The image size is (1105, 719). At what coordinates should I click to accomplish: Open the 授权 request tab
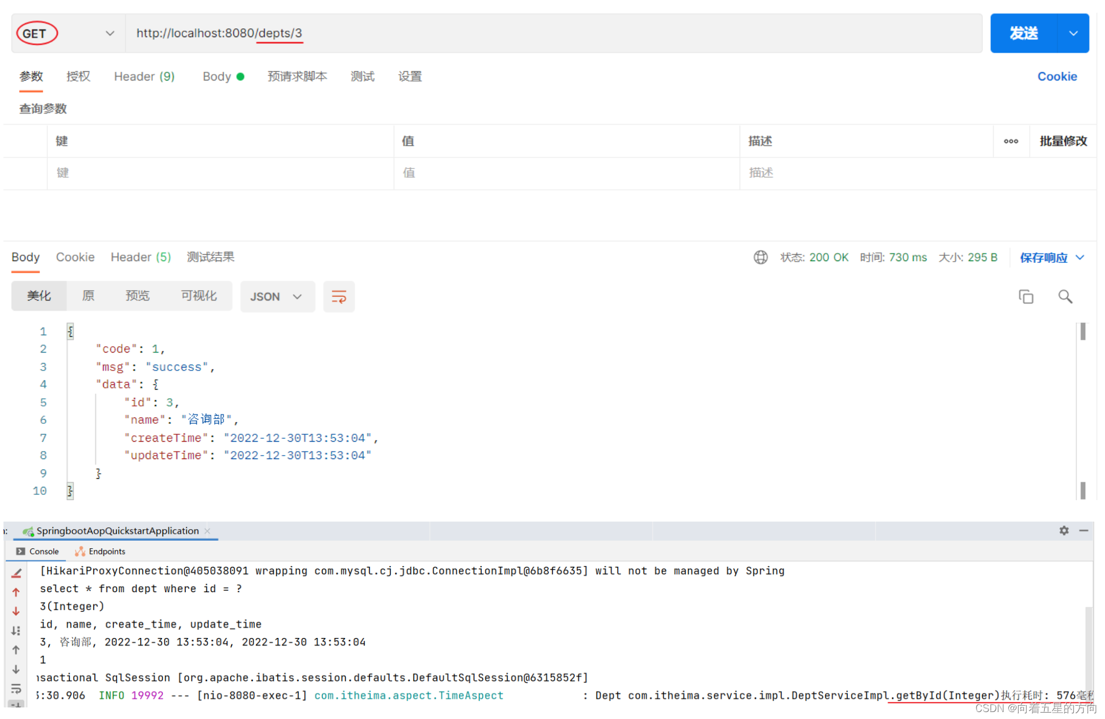(x=78, y=76)
